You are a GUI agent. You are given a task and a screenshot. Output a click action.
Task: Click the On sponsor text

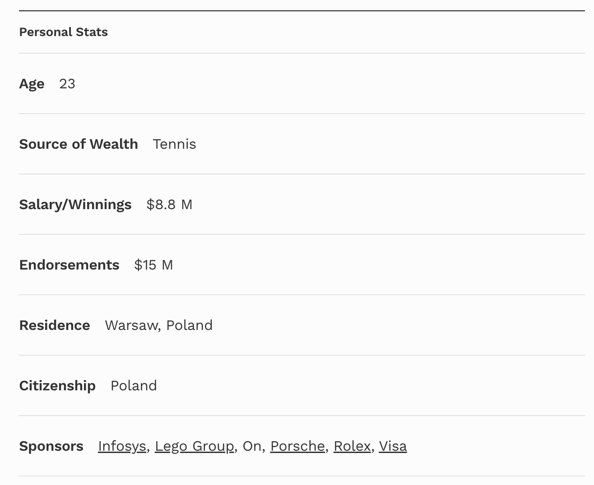(x=252, y=446)
